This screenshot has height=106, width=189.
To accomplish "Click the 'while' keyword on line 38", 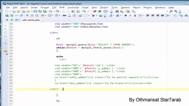I will [60, 48].
